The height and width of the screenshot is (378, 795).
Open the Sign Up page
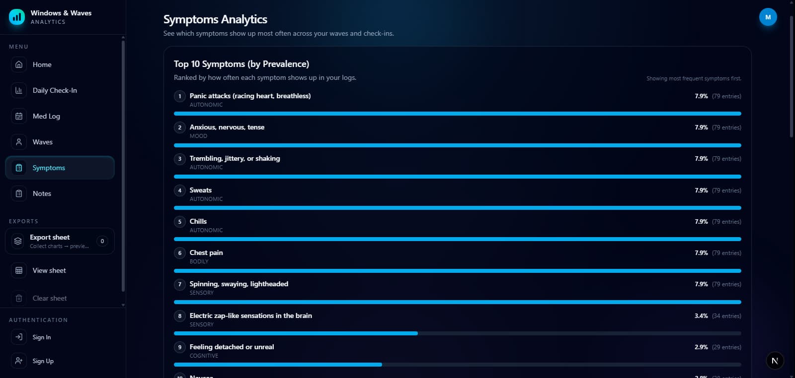[x=43, y=361]
